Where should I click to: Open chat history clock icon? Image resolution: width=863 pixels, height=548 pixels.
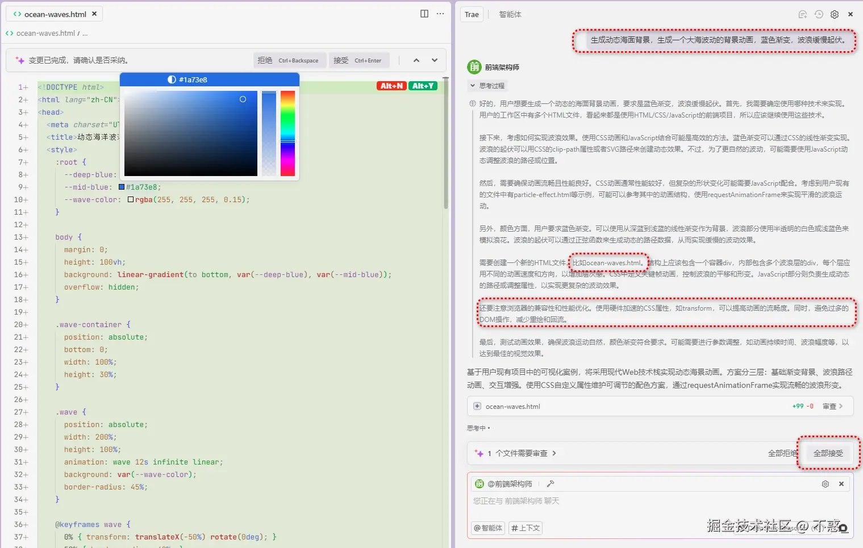(819, 14)
